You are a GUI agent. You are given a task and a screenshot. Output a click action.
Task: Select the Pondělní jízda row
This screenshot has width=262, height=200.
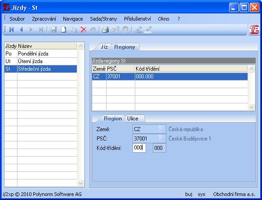click(x=40, y=54)
